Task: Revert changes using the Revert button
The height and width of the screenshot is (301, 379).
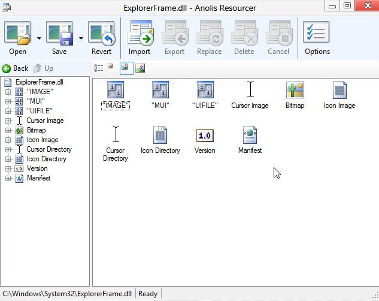Action: 102,38
